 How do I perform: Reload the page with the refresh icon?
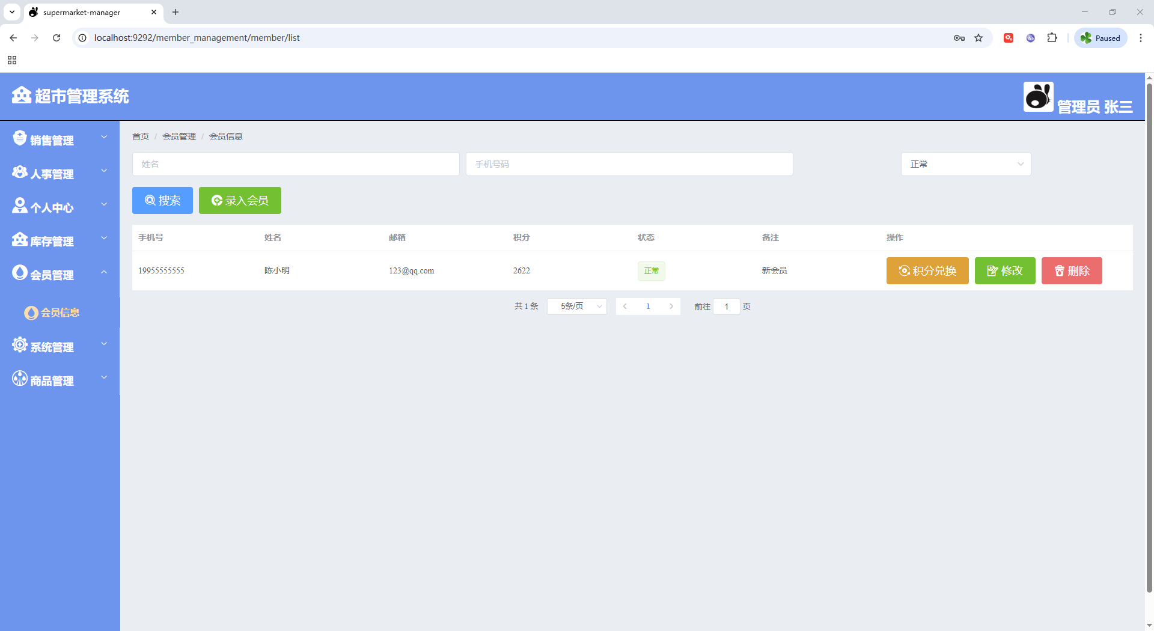(x=56, y=38)
